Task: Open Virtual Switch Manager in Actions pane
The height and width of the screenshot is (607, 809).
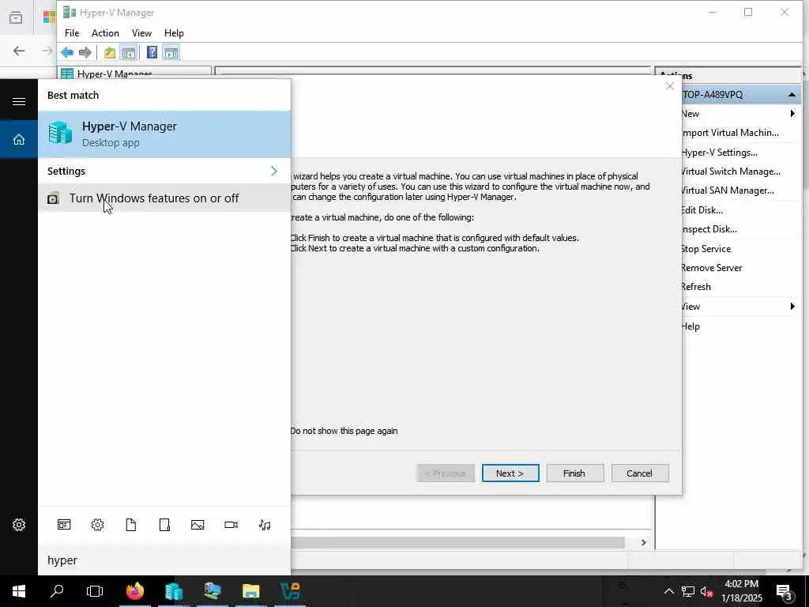Action: tap(731, 172)
